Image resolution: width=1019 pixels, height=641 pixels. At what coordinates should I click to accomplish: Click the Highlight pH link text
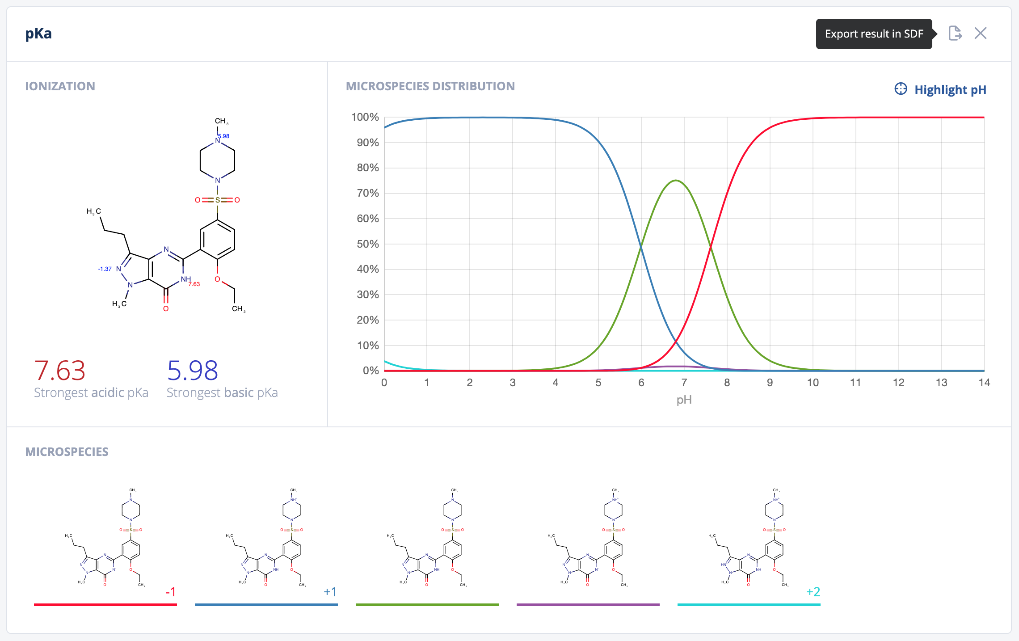pos(950,90)
